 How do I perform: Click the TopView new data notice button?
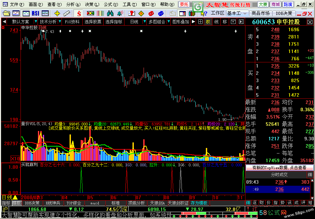(x=280, y=167)
